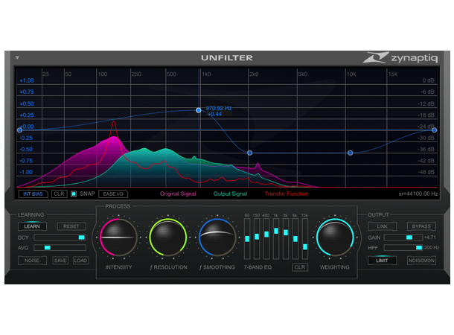The image size is (454, 335).
Task: Click the LOAD button in Learning
Action: [x=80, y=261]
